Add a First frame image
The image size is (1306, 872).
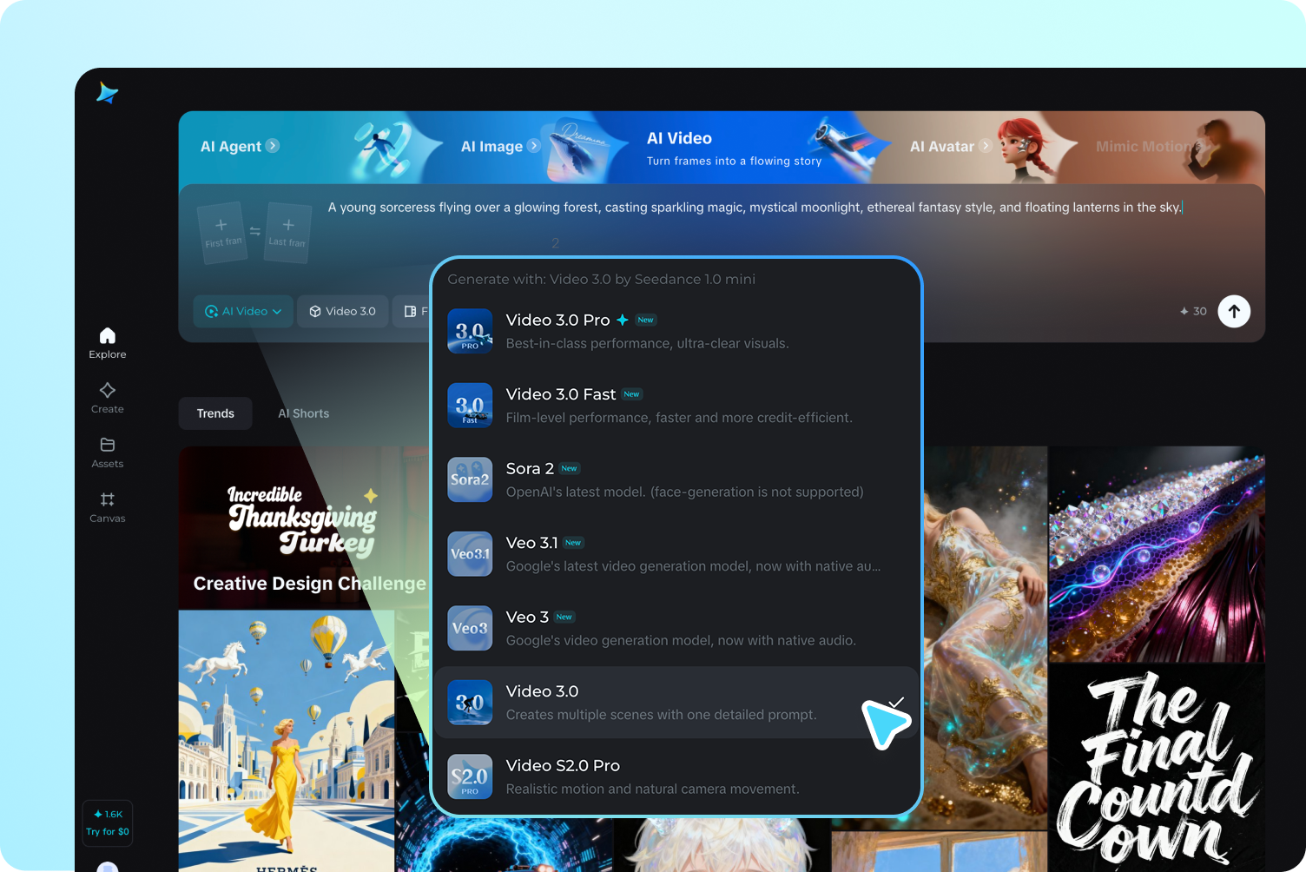(222, 232)
